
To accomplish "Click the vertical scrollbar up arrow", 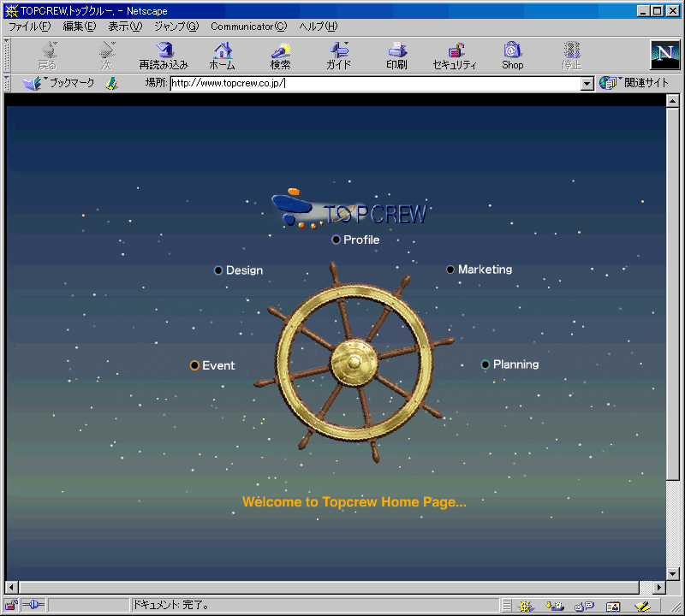I will click(x=672, y=101).
